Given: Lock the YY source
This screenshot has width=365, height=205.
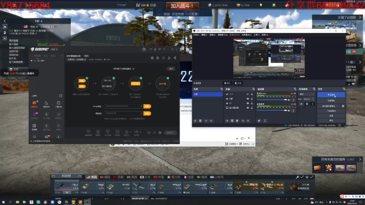Looking at the screenshot, I should click(252, 103).
